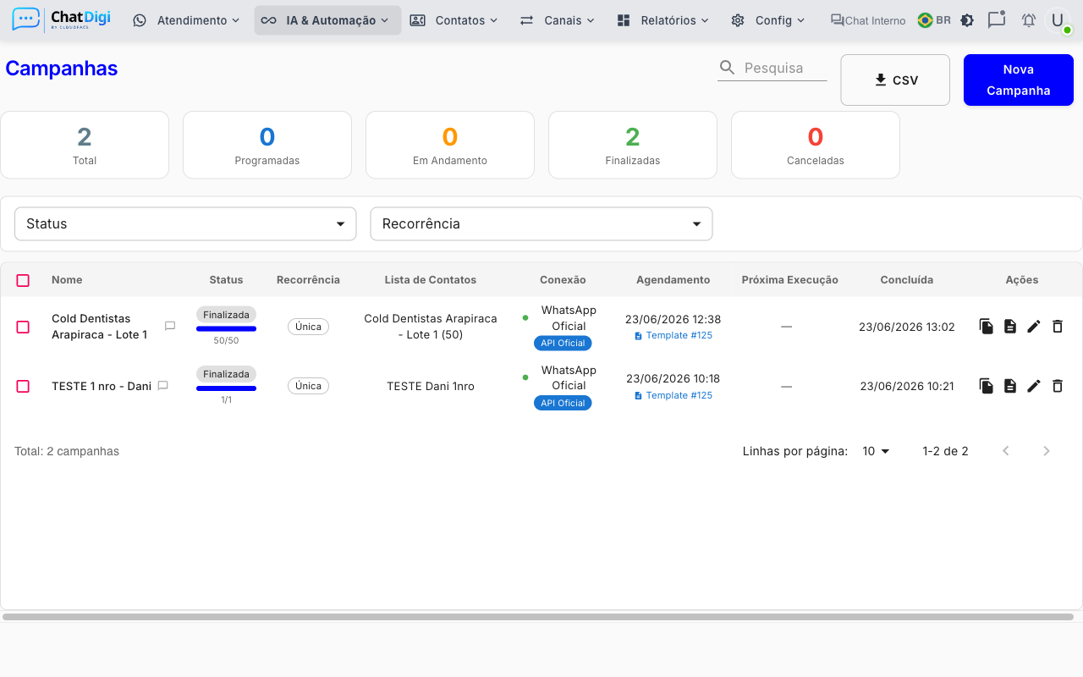
Task: Click API Oficial badge in Cold Dentistas row
Action: tap(563, 344)
